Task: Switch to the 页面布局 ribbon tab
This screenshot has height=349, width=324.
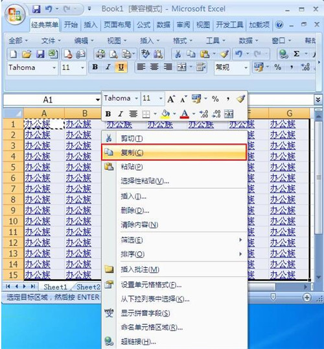Action: (x=117, y=25)
